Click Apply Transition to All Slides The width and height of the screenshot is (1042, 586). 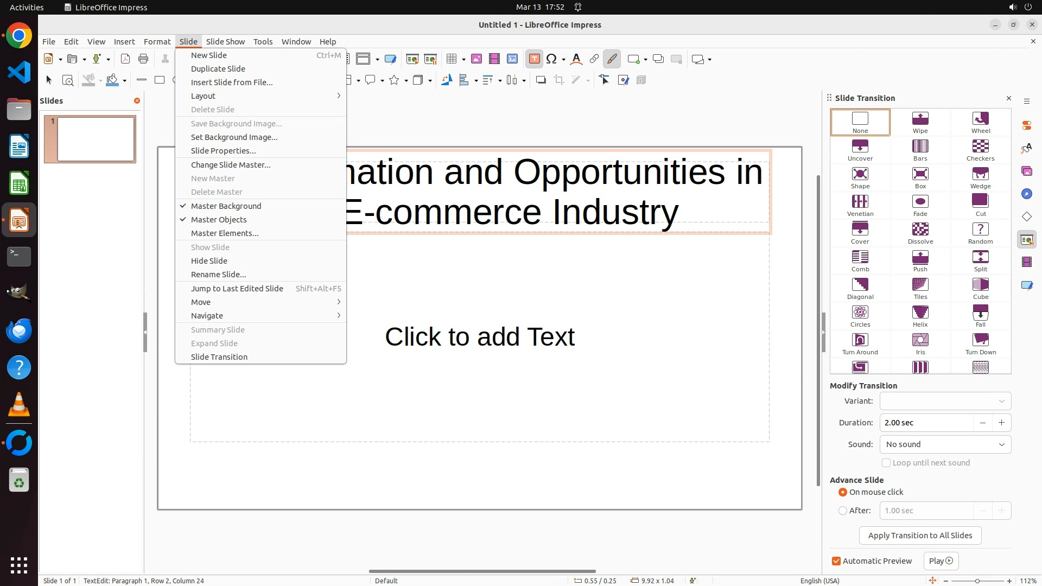coord(920,536)
